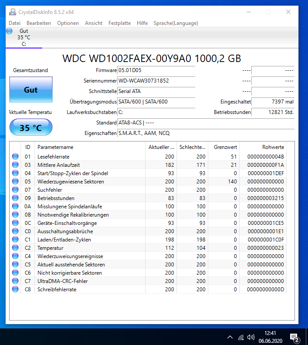Open the Sprache(Language) menu
This screenshot has height=345, width=308.
176,23
